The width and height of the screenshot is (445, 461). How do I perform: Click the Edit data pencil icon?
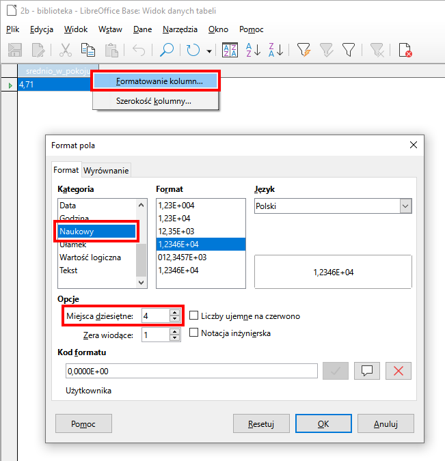pos(38,50)
